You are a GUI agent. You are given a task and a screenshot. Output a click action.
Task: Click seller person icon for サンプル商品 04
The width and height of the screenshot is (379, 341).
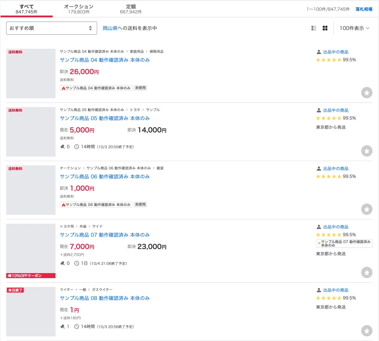click(319, 52)
